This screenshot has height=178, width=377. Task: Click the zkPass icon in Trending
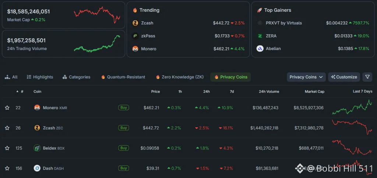(135, 36)
